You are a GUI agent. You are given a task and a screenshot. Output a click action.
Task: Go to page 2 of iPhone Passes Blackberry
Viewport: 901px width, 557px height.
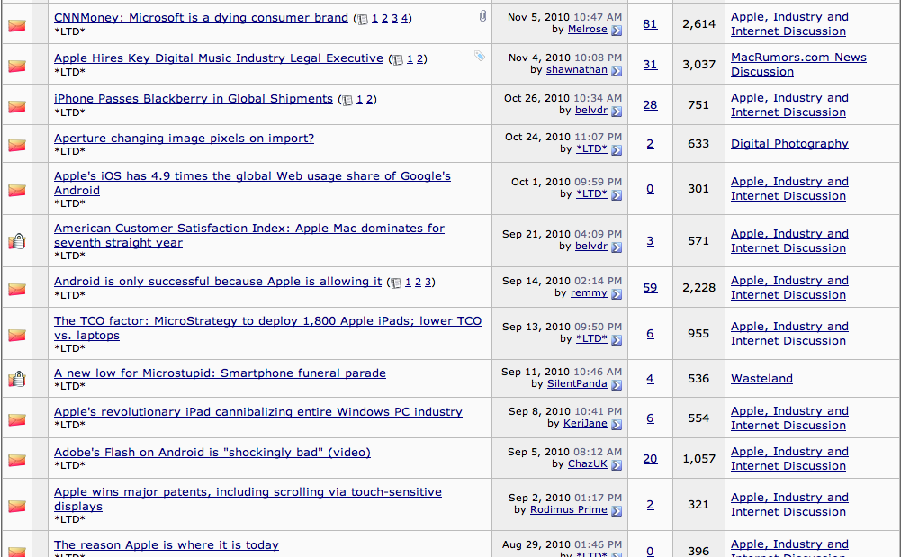point(369,99)
